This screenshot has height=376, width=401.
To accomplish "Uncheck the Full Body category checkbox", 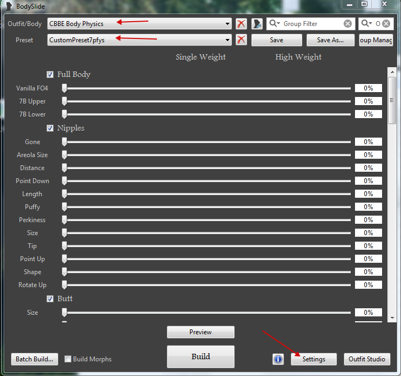I will (50, 75).
